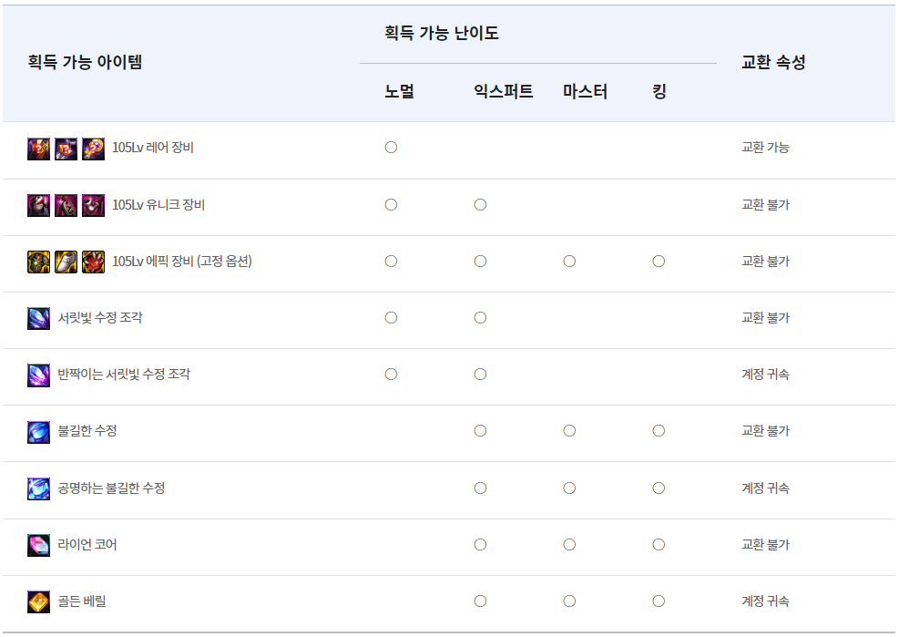Click the 마스터 difficulty header
Screen dimensions: 899x637
tap(585, 91)
